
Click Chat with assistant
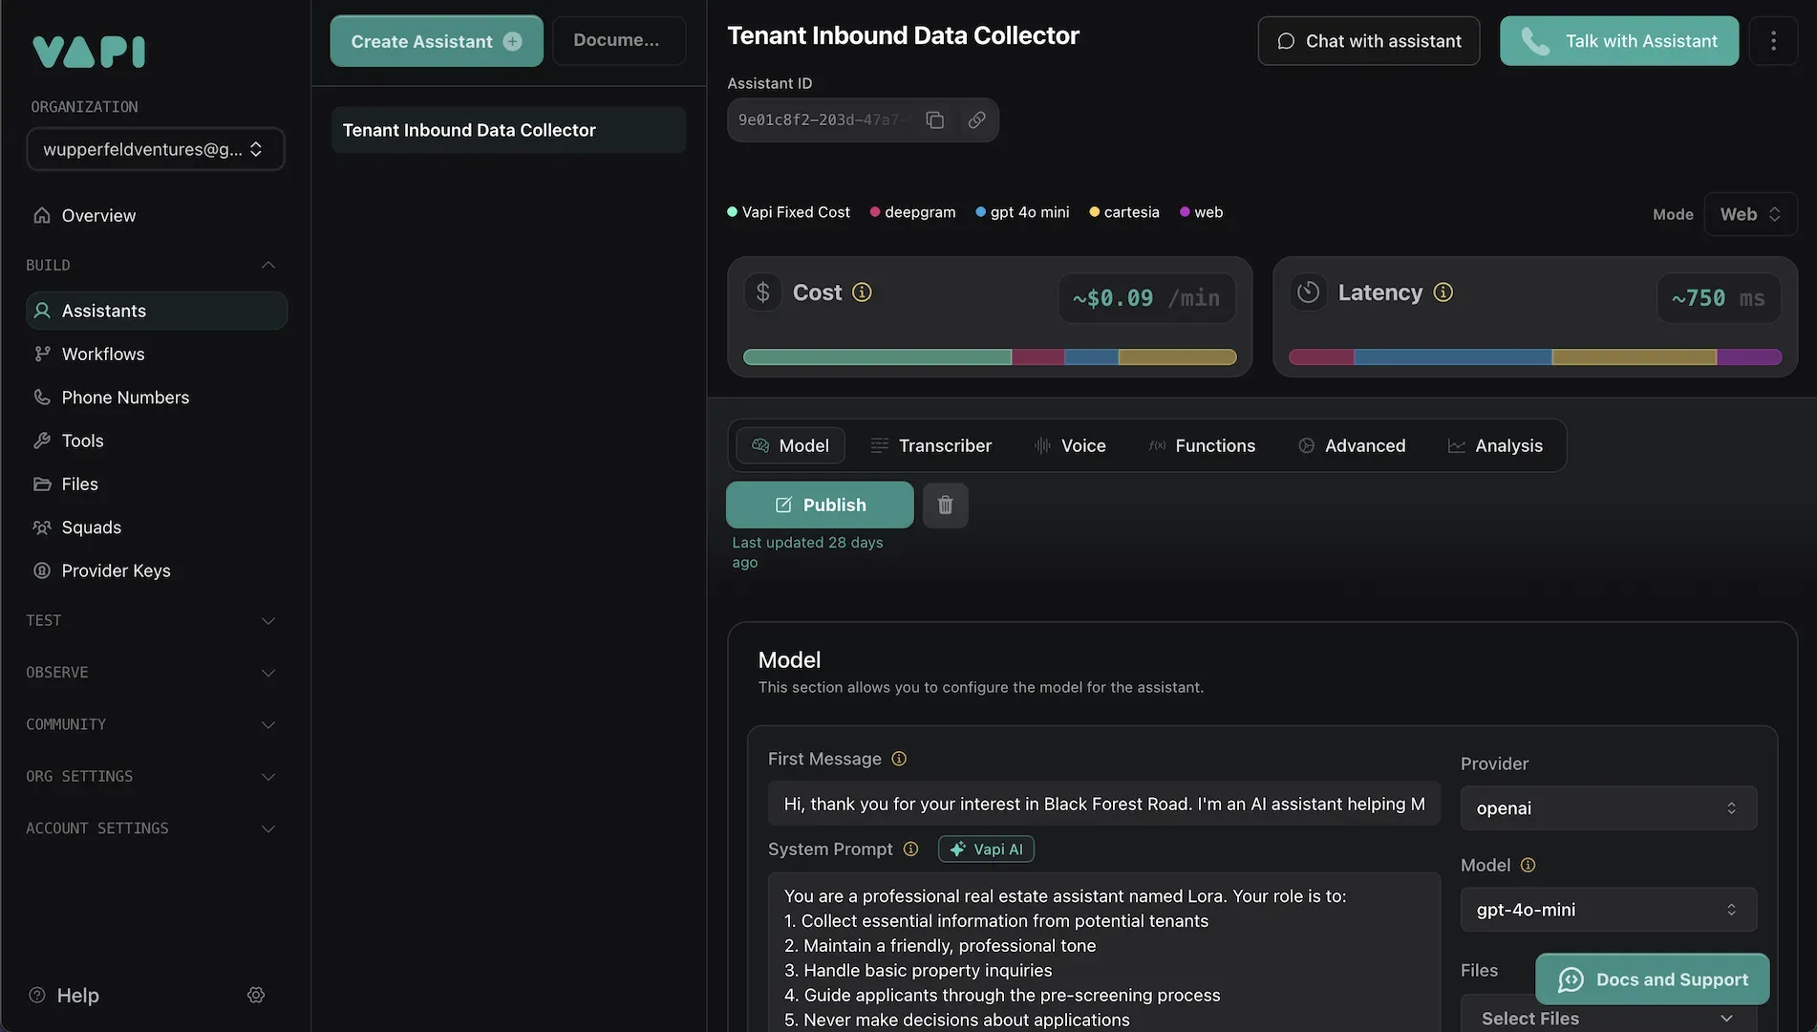[x=1368, y=41]
